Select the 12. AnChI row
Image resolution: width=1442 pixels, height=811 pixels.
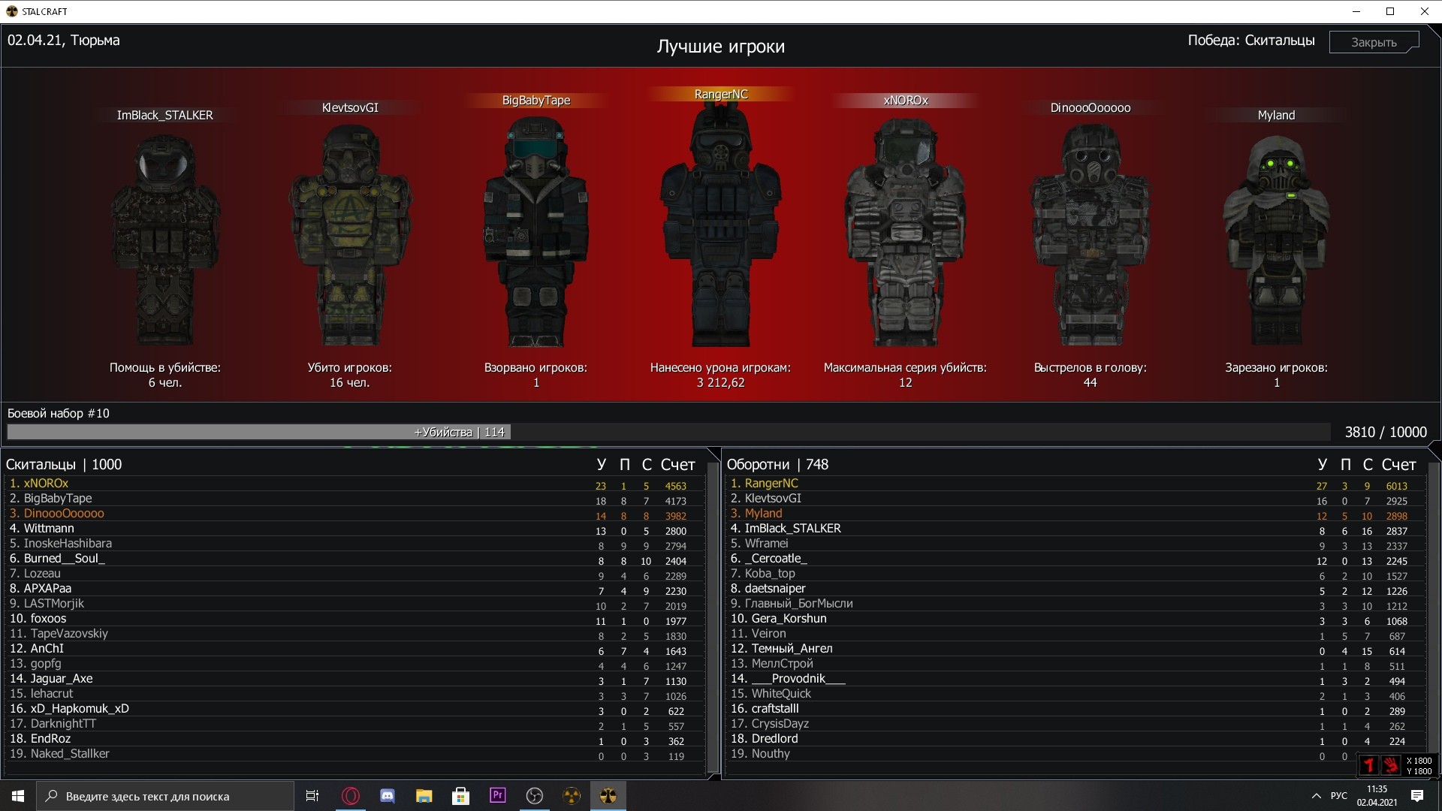pos(354,649)
